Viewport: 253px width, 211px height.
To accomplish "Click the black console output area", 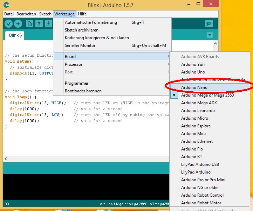I will click(x=86, y=187).
